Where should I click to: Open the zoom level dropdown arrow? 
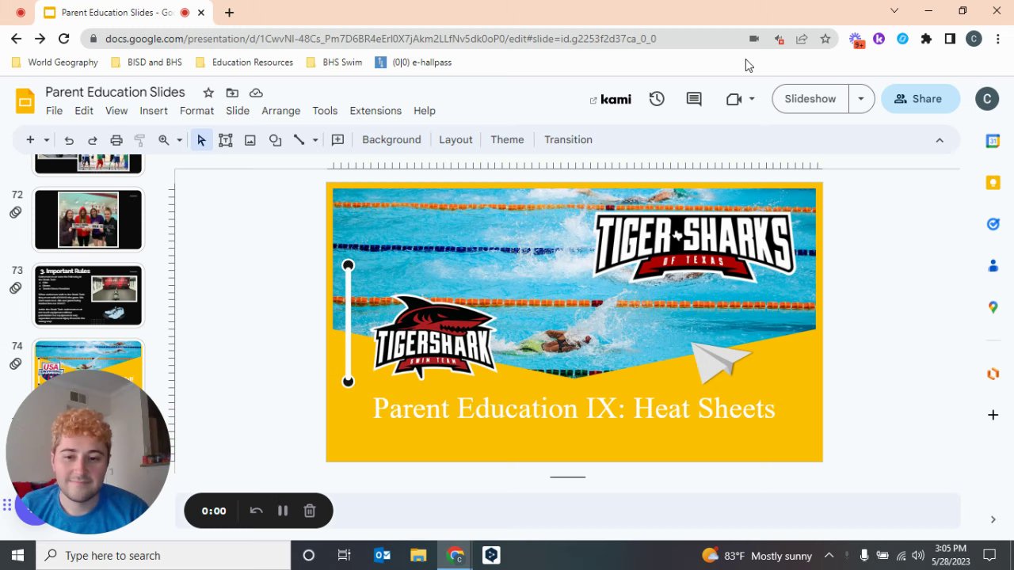pos(180,140)
